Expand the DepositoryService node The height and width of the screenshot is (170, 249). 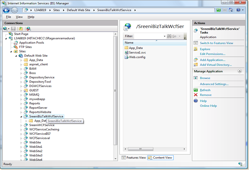(x=21, y=78)
